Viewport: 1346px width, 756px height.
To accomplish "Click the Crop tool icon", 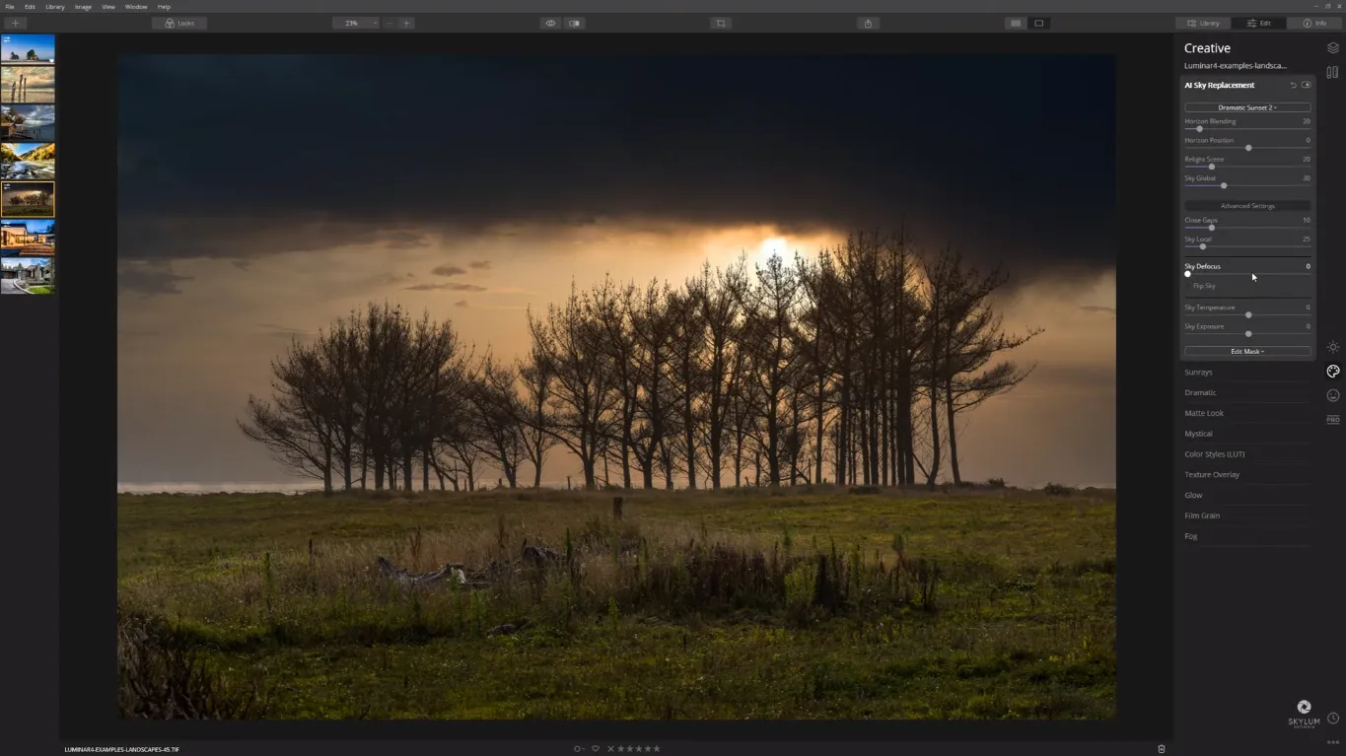I will (x=721, y=23).
